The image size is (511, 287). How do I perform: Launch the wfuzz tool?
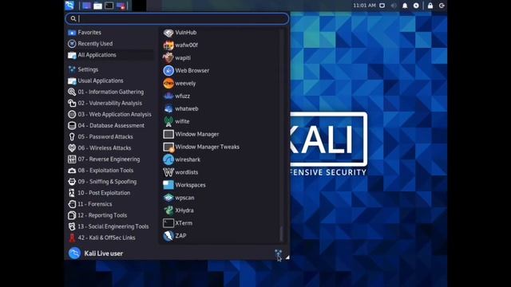pos(220,96)
